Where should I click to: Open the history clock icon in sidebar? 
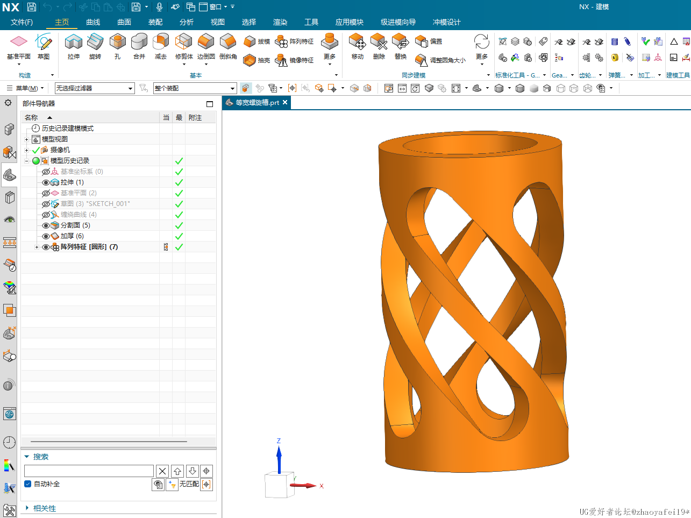point(9,443)
